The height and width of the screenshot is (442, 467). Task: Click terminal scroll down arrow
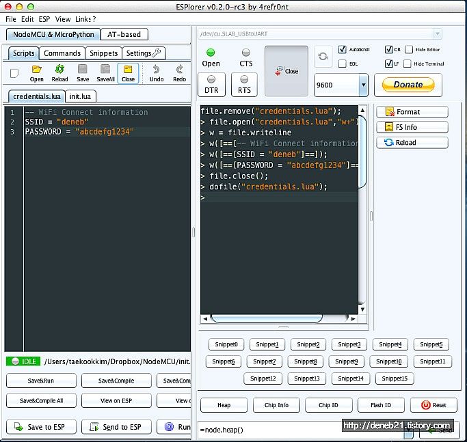click(x=362, y=309)
